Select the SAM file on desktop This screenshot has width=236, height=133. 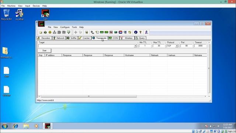(x=7, y=72)
